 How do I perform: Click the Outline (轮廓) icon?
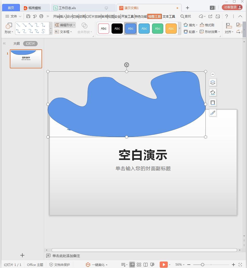tap(186, 32)
